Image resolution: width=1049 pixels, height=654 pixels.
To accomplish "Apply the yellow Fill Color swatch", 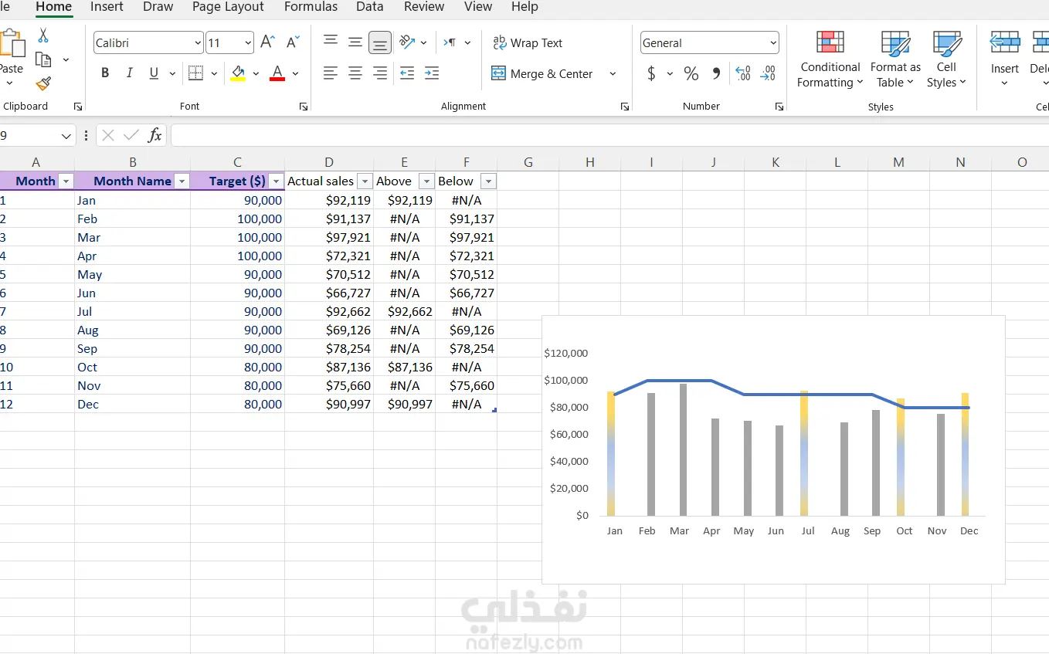I will (x=238, y=73).
